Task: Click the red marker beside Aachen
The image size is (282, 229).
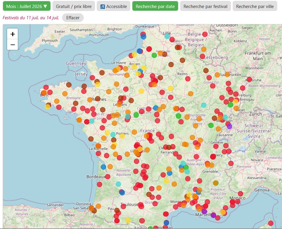Action: pos(205,34)
